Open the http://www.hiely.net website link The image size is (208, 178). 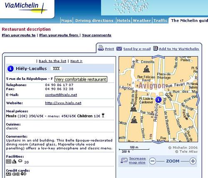coord(63,103)
